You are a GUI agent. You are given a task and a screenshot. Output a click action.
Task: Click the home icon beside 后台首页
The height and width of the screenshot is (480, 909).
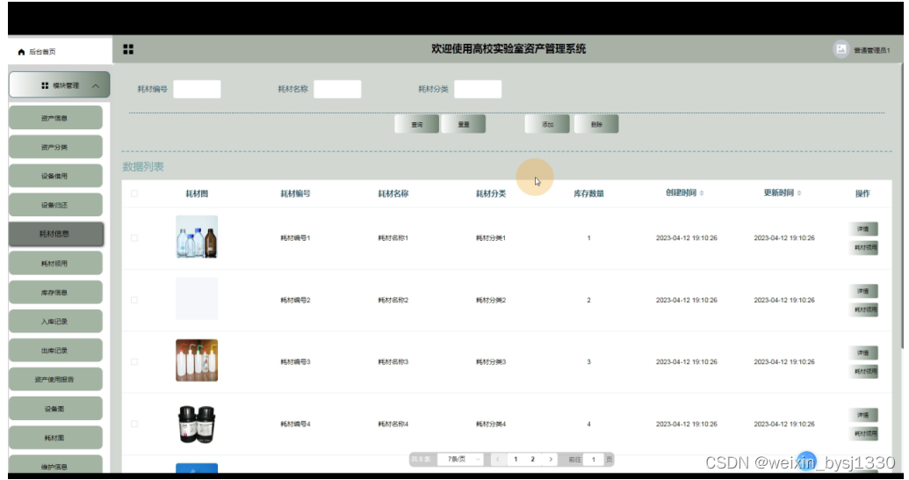[x=21, y=52]
